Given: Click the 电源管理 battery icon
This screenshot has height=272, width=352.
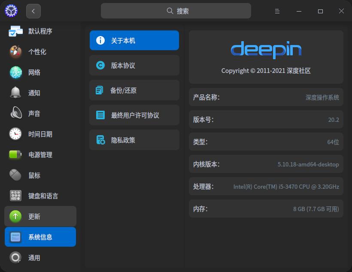Looking at the screenshot, I should [x=15, y=154].
